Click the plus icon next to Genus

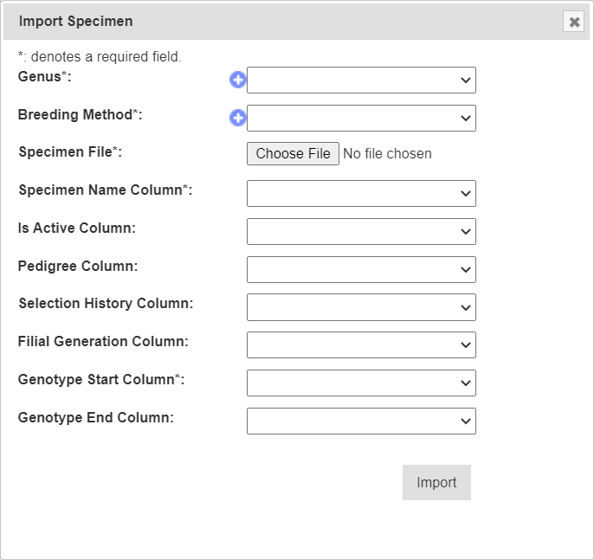click(x=237, y=80)
